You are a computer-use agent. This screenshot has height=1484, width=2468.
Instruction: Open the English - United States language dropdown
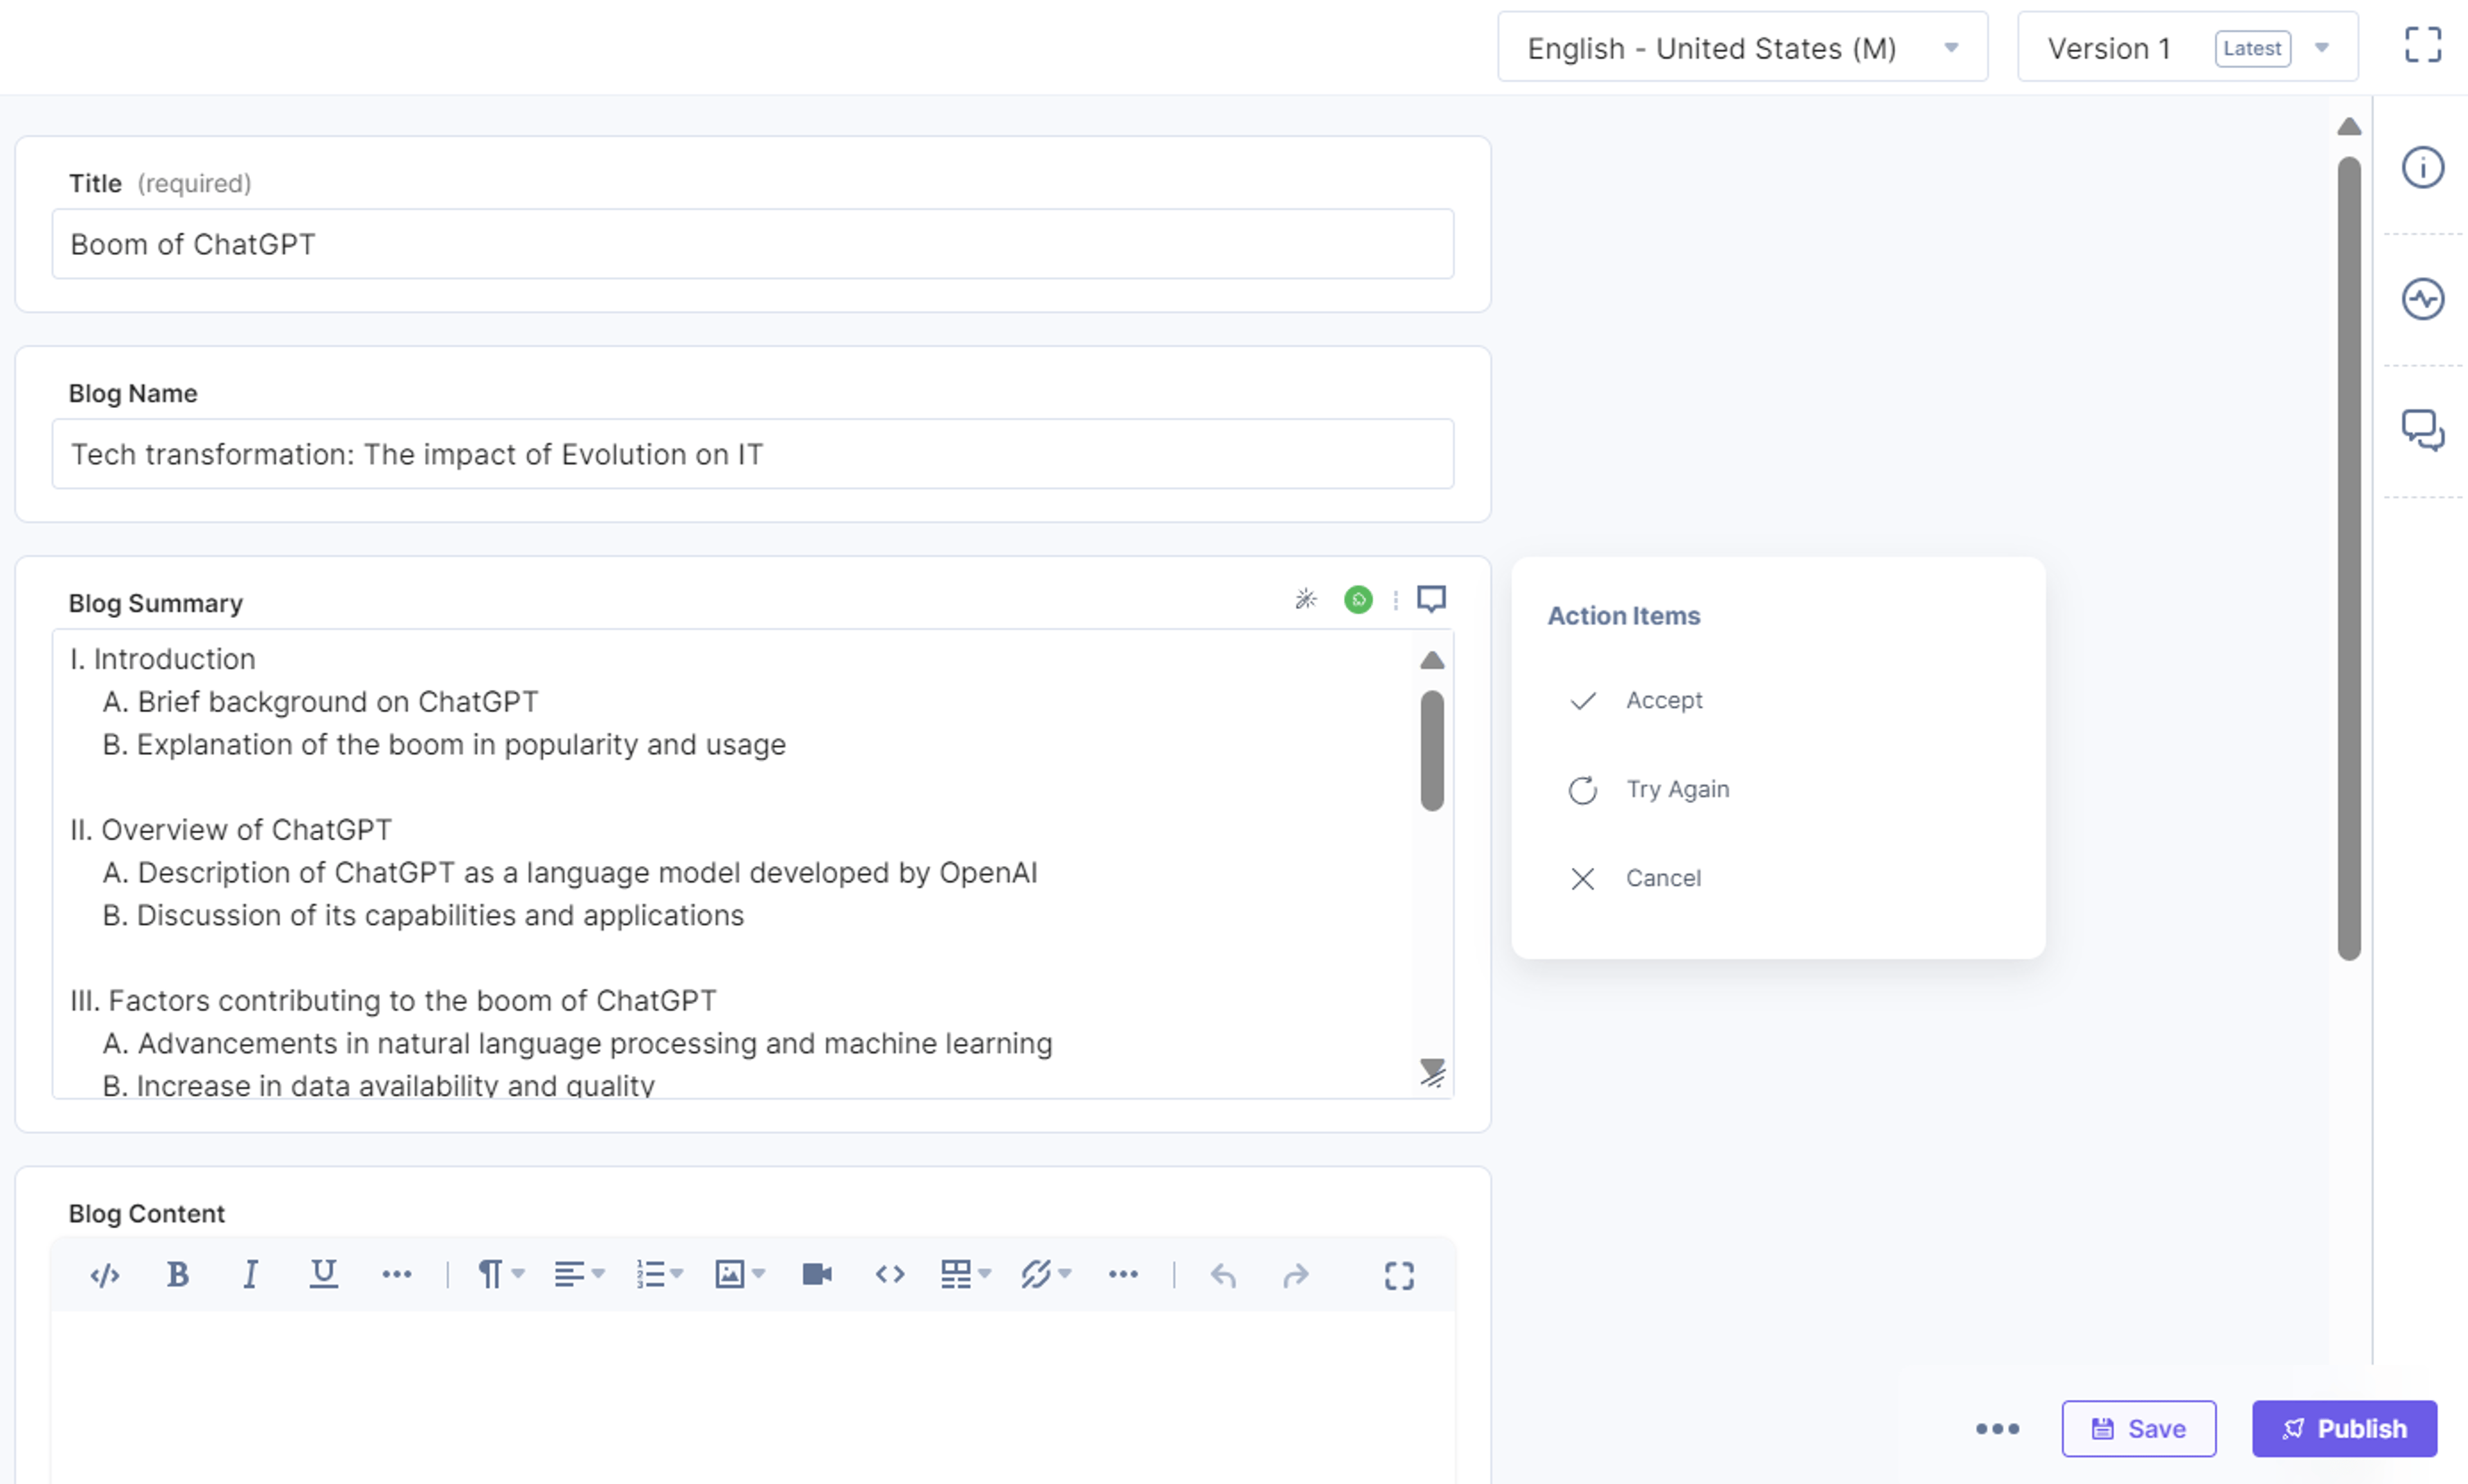click(1742, 47)
